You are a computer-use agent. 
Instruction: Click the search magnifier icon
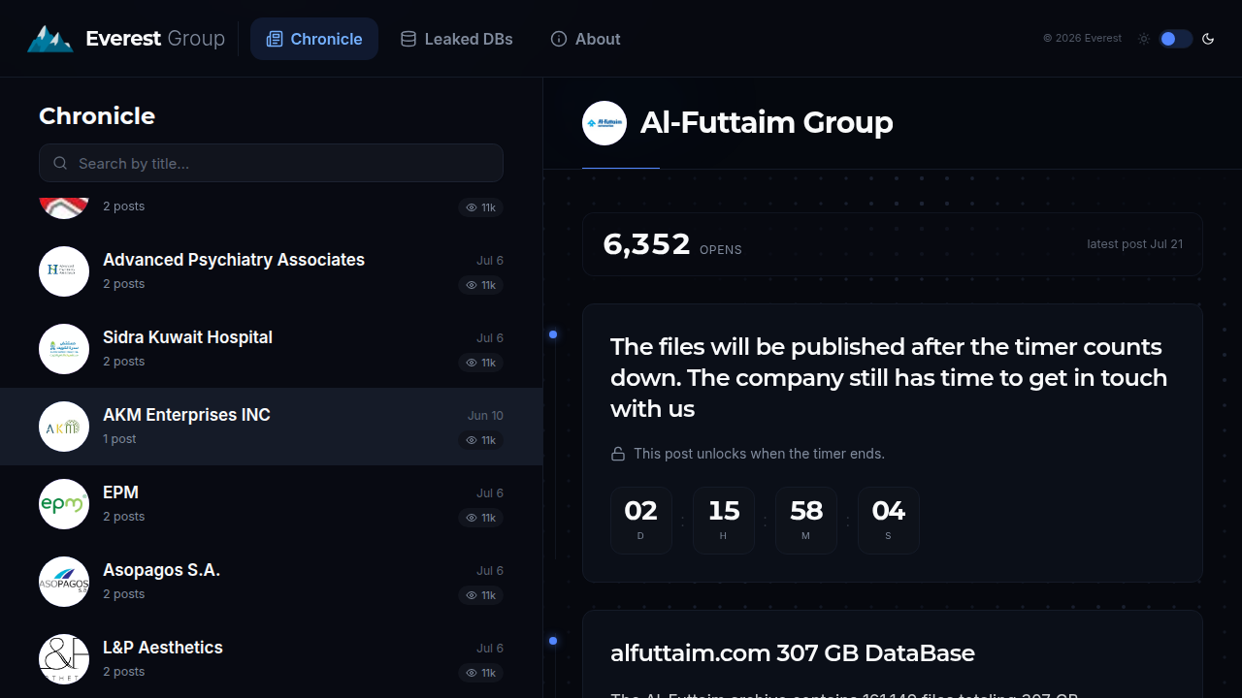click(x=60, y=163)
